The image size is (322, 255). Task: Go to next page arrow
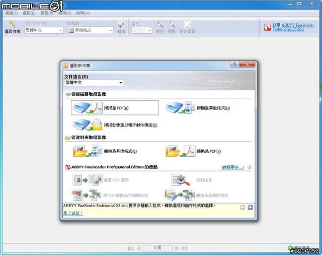pos(177,248)
